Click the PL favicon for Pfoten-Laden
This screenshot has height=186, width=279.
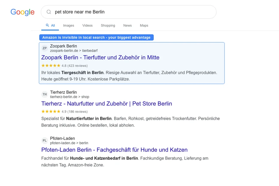click(x=44, y=140)
